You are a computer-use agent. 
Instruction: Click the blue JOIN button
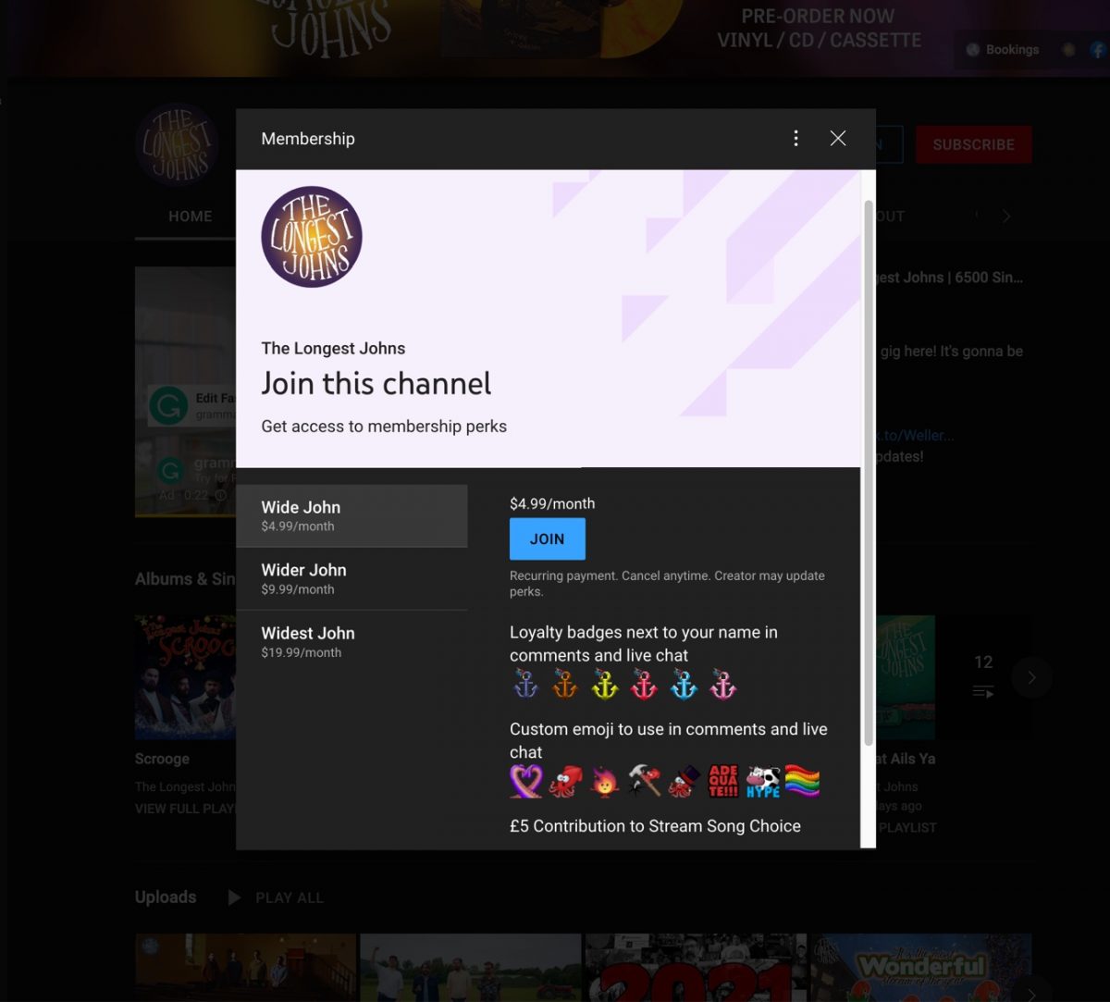click(x=548, y=538)
